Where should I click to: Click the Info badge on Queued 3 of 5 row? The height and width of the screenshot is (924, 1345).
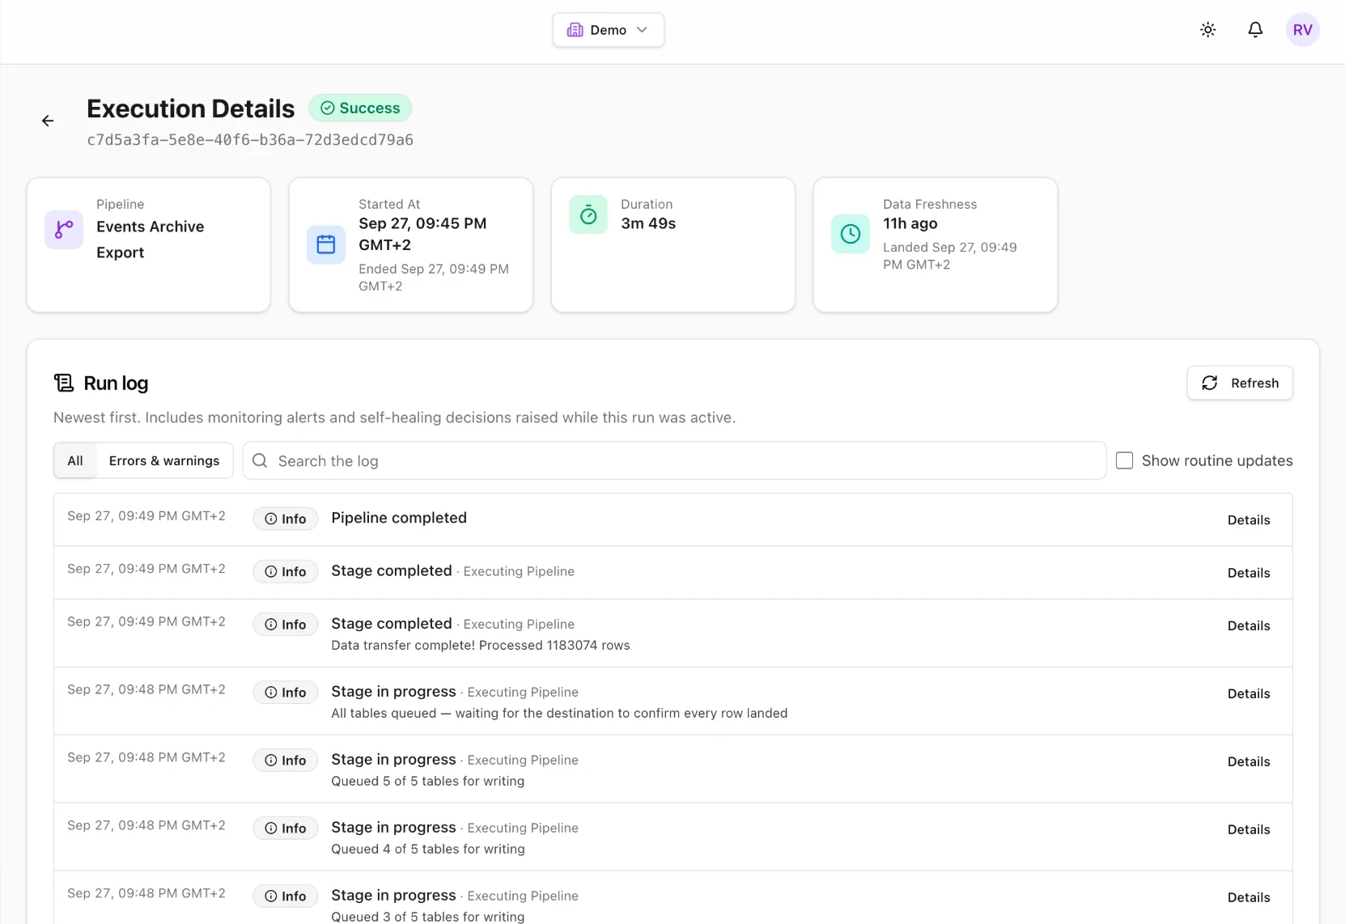[286, 896]
